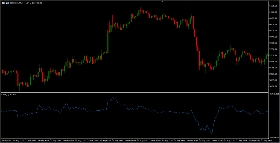Click the '19 Aug 16:00' time label
Viewport: 280px width, 143px height.
pos(43,140)
